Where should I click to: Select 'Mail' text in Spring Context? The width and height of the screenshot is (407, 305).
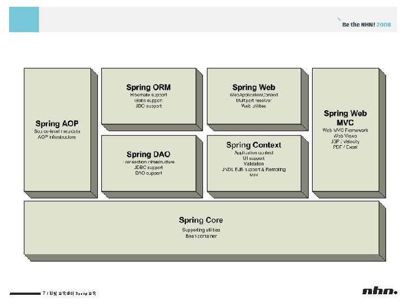pyautogui.click(x=254, y=175)
